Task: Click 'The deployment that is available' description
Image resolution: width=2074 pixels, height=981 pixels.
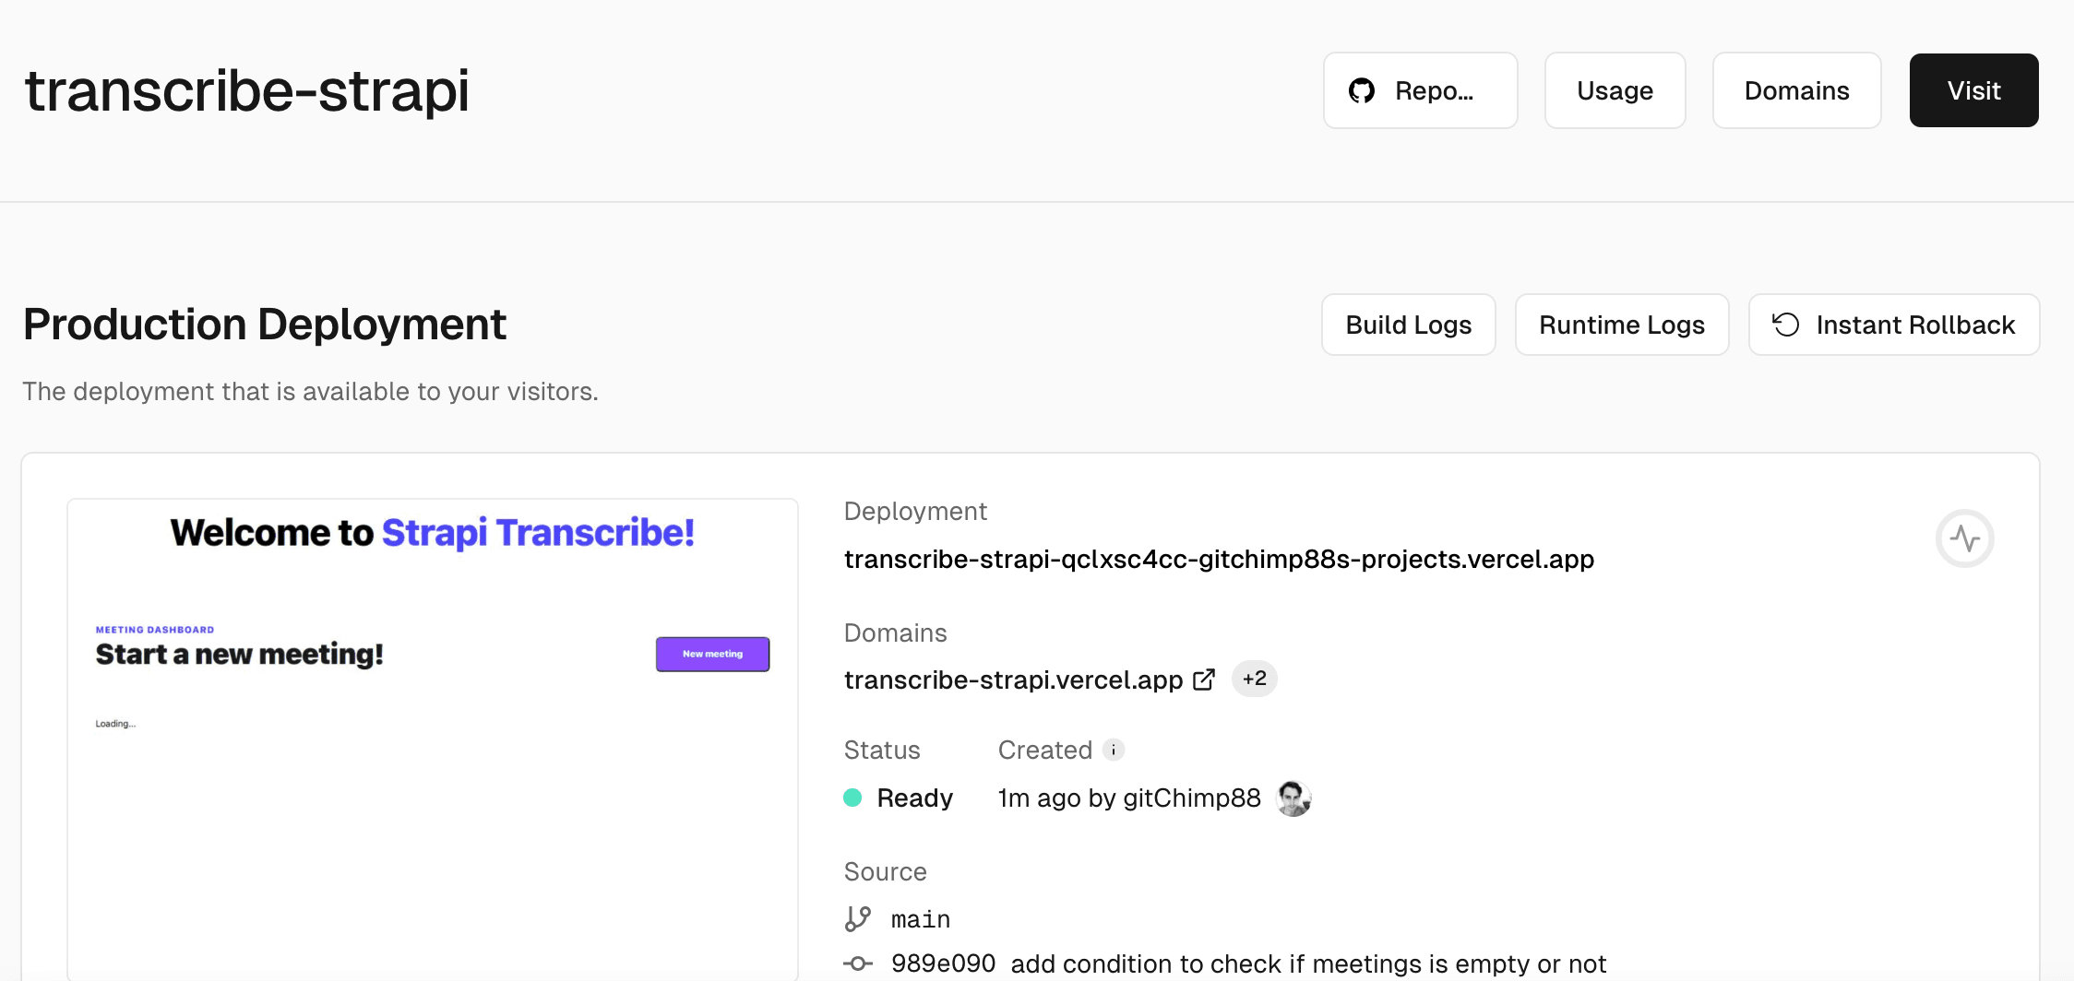Action: click(310, 391)
